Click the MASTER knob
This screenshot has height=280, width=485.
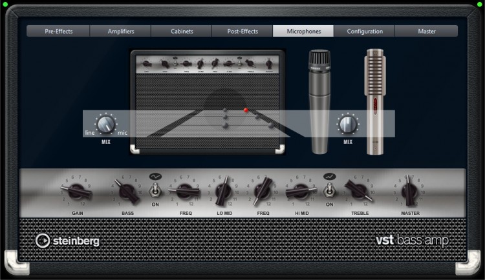(409, 192)
